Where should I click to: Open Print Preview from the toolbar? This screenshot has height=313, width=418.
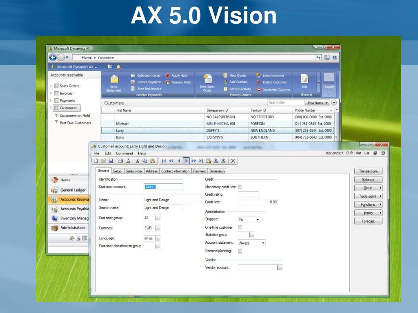[128, 161]
